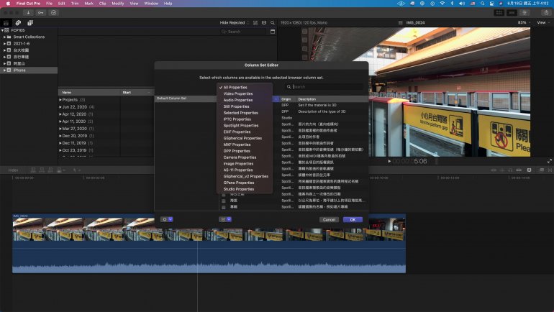Click browser magnifying glass search icon
This screenshot has height=312, width=554.
click(273, 22)
